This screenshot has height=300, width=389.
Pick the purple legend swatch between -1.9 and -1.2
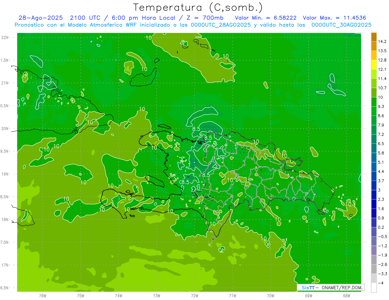tap(374, 250)
